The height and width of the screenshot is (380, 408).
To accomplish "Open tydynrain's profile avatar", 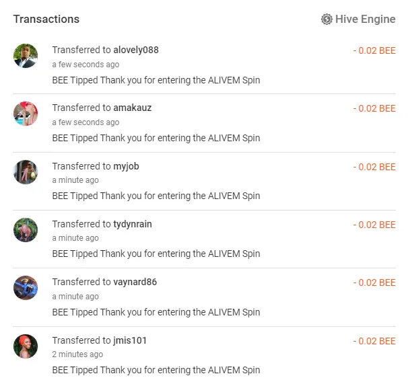I will click(26, 230).
